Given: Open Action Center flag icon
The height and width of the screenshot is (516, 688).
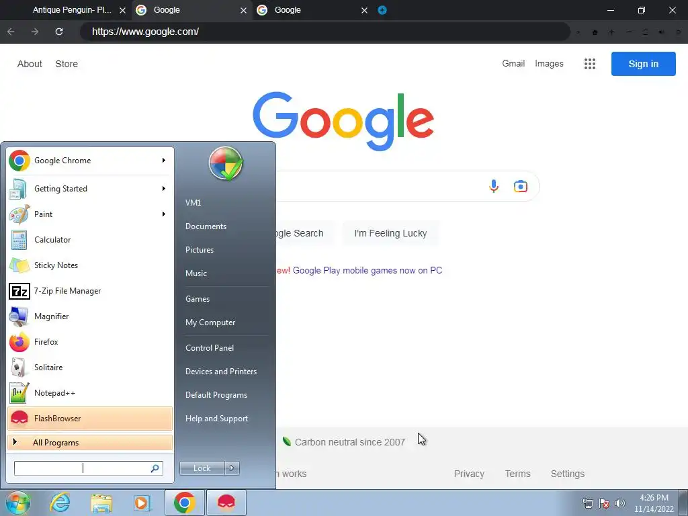Looking at the screenshot, I should [604, 503].
